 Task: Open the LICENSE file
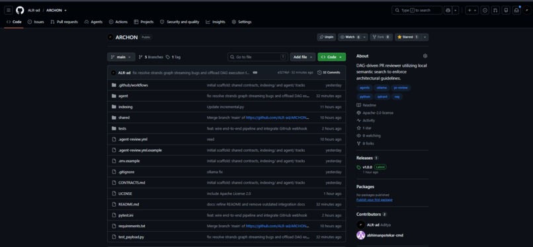pos(125,194)
